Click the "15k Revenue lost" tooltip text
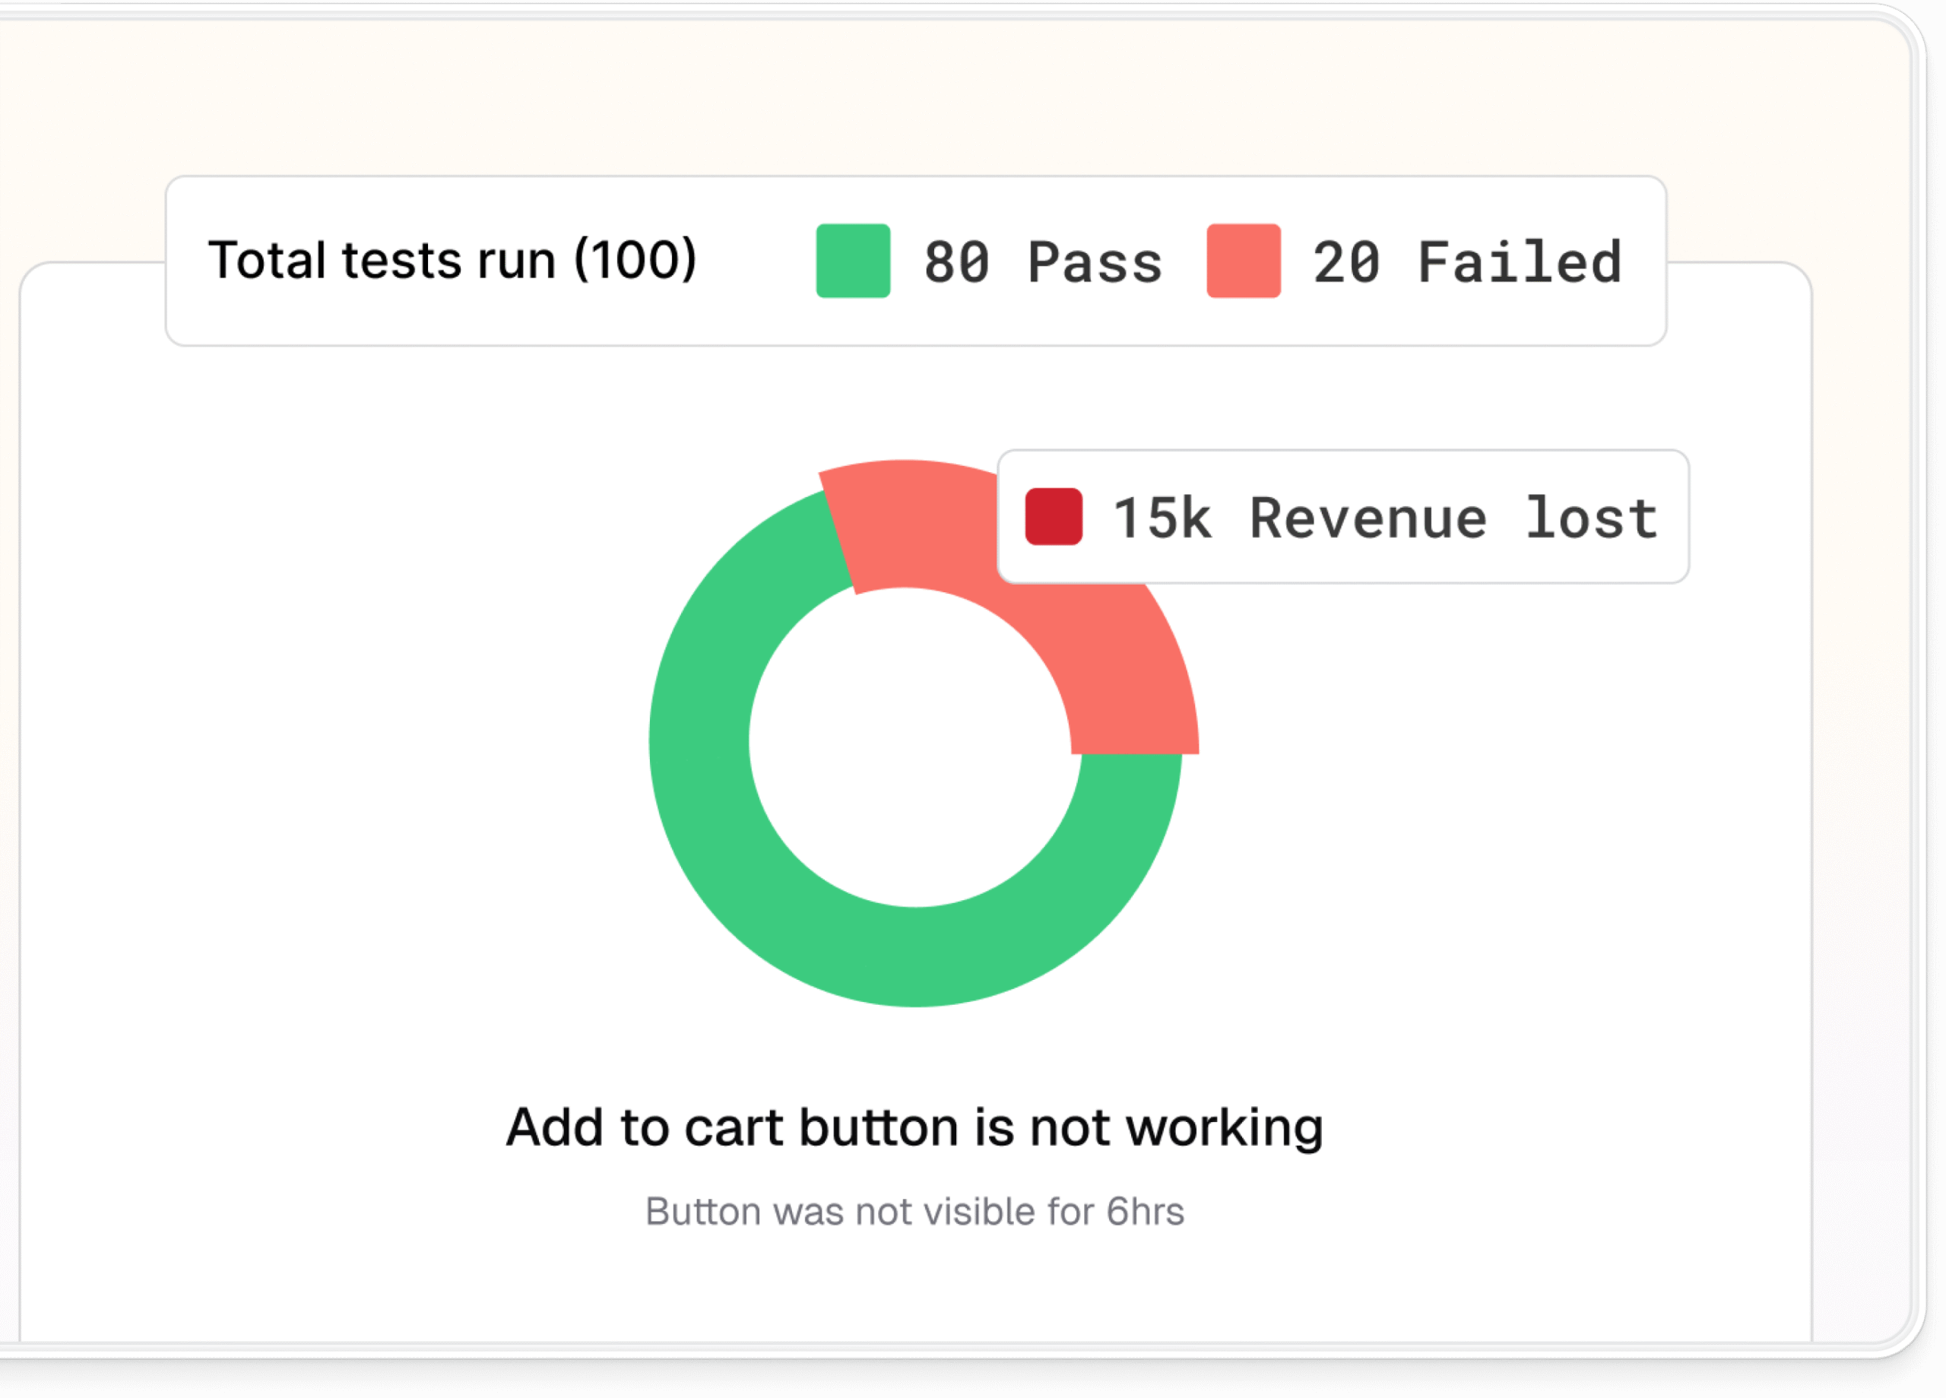 (1385, 518)
